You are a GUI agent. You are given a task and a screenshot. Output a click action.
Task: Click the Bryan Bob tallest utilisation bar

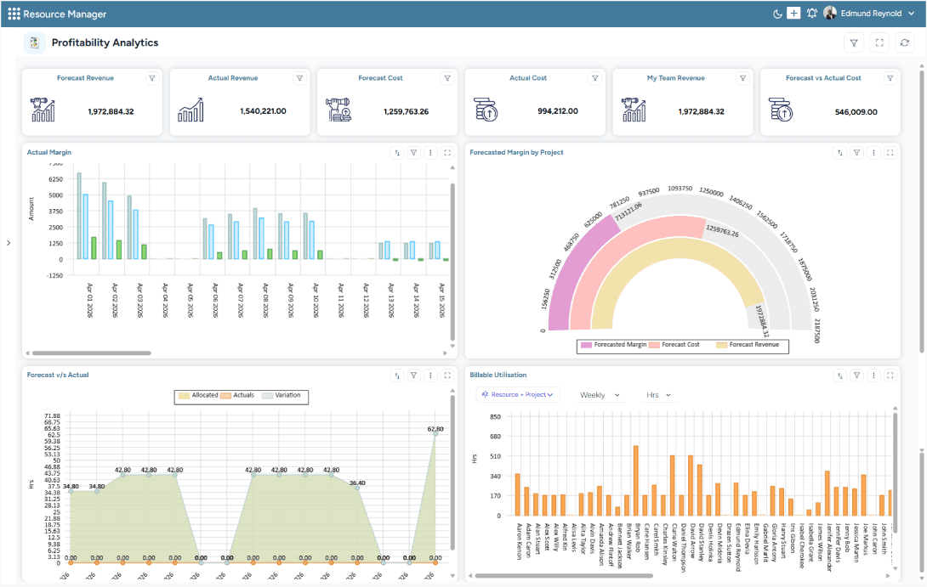click(x=635, y=481)
